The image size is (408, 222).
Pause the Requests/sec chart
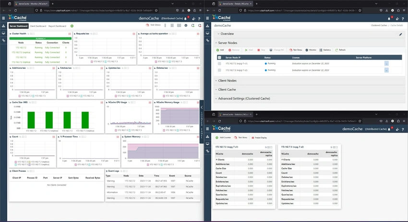click(134, 33)
